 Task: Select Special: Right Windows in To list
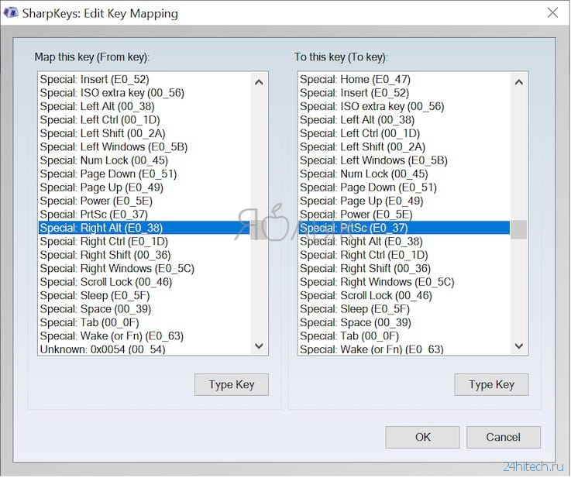(x=404, y=282)
